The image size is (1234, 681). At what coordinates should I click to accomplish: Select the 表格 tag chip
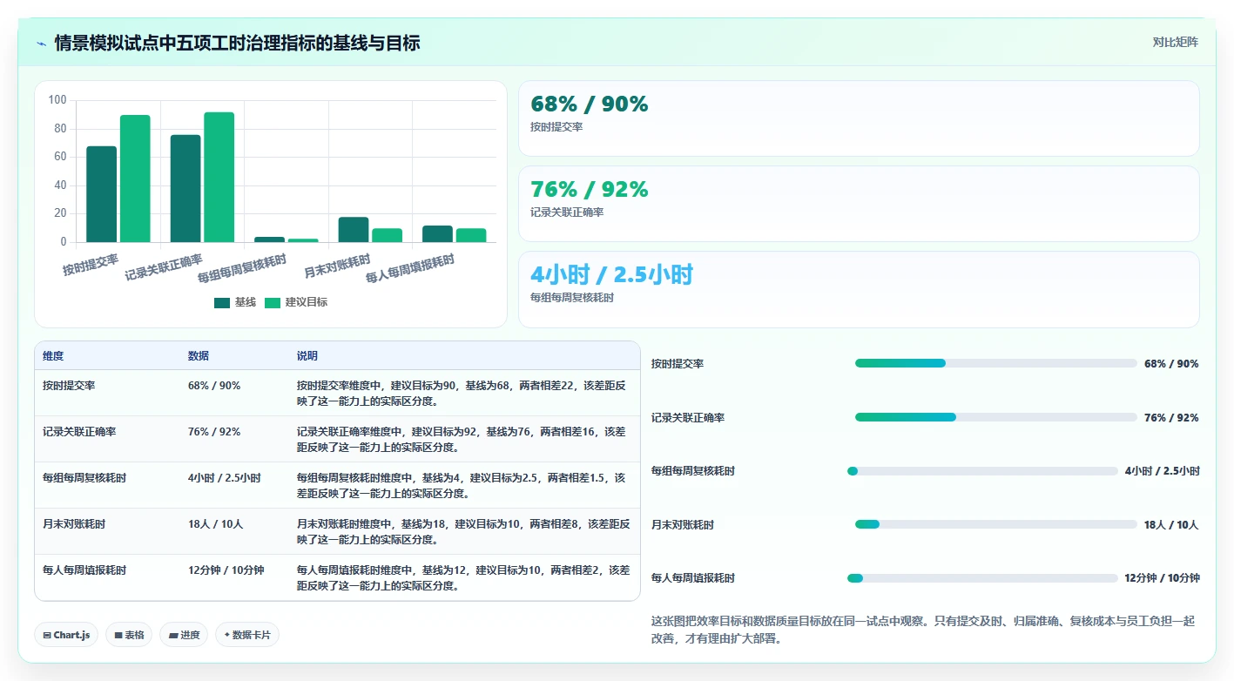[129, 635]
